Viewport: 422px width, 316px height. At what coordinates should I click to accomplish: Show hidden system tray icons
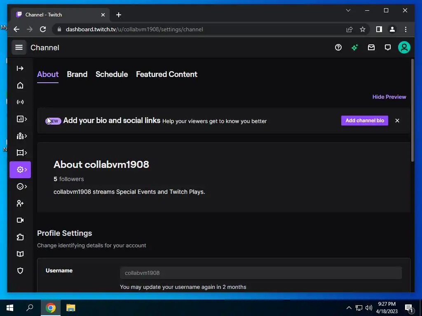pyautogui.click(x=349, y=308)
